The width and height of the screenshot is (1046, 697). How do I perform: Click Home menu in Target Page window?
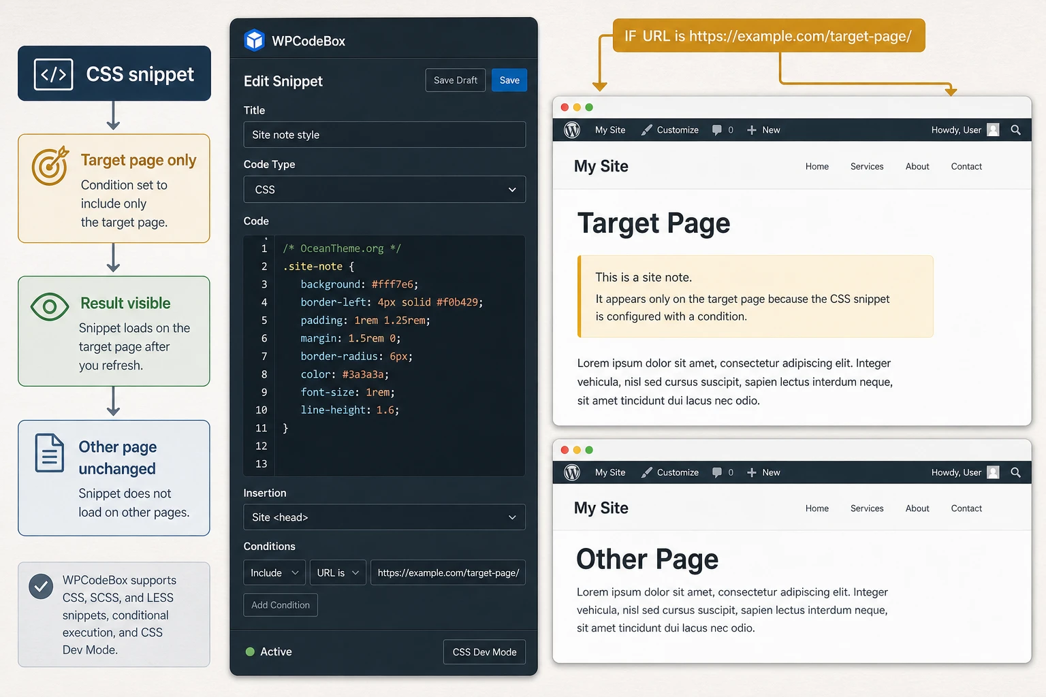(x=817, y=167)
